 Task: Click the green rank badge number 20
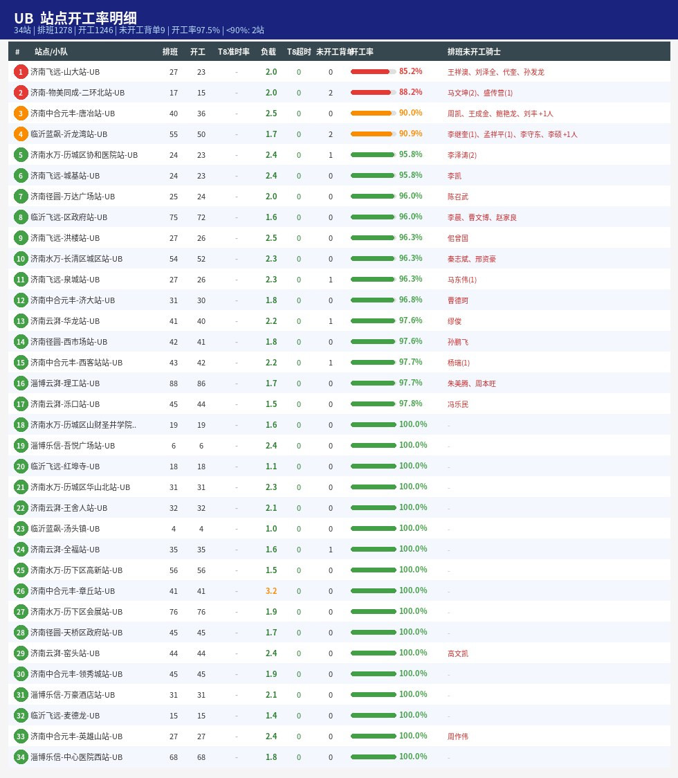coord(20,467)
